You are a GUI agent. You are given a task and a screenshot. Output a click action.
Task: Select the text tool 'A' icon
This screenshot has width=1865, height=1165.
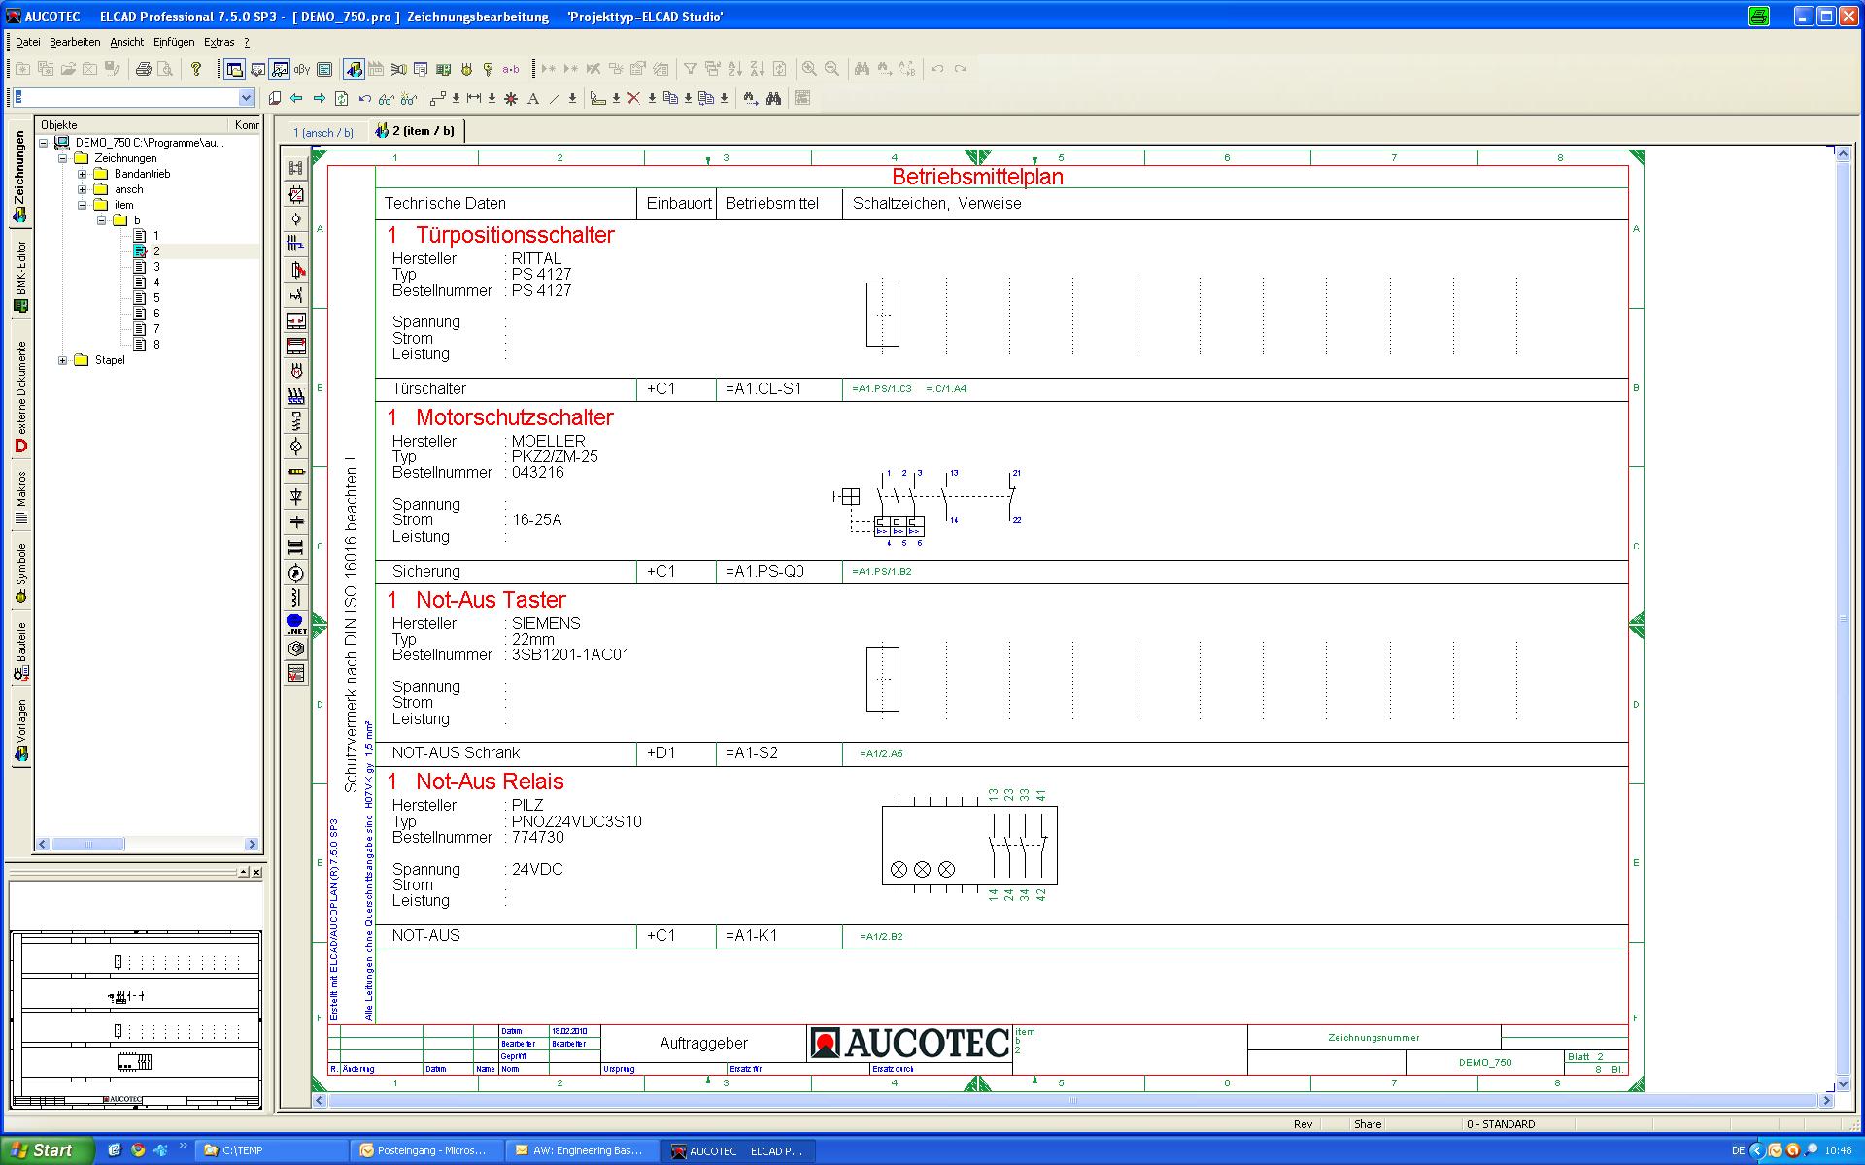coord(532,98)
